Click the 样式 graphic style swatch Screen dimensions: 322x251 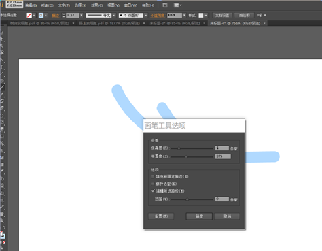(201, 15)
